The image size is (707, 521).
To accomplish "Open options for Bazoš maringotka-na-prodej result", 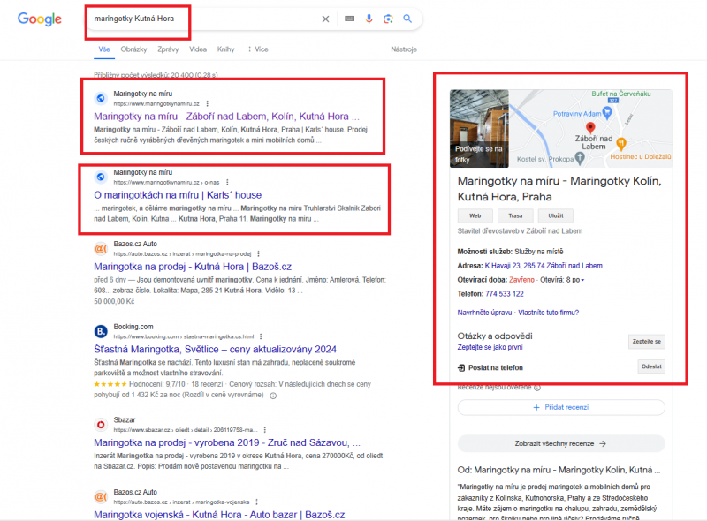I will click(258, 253).
